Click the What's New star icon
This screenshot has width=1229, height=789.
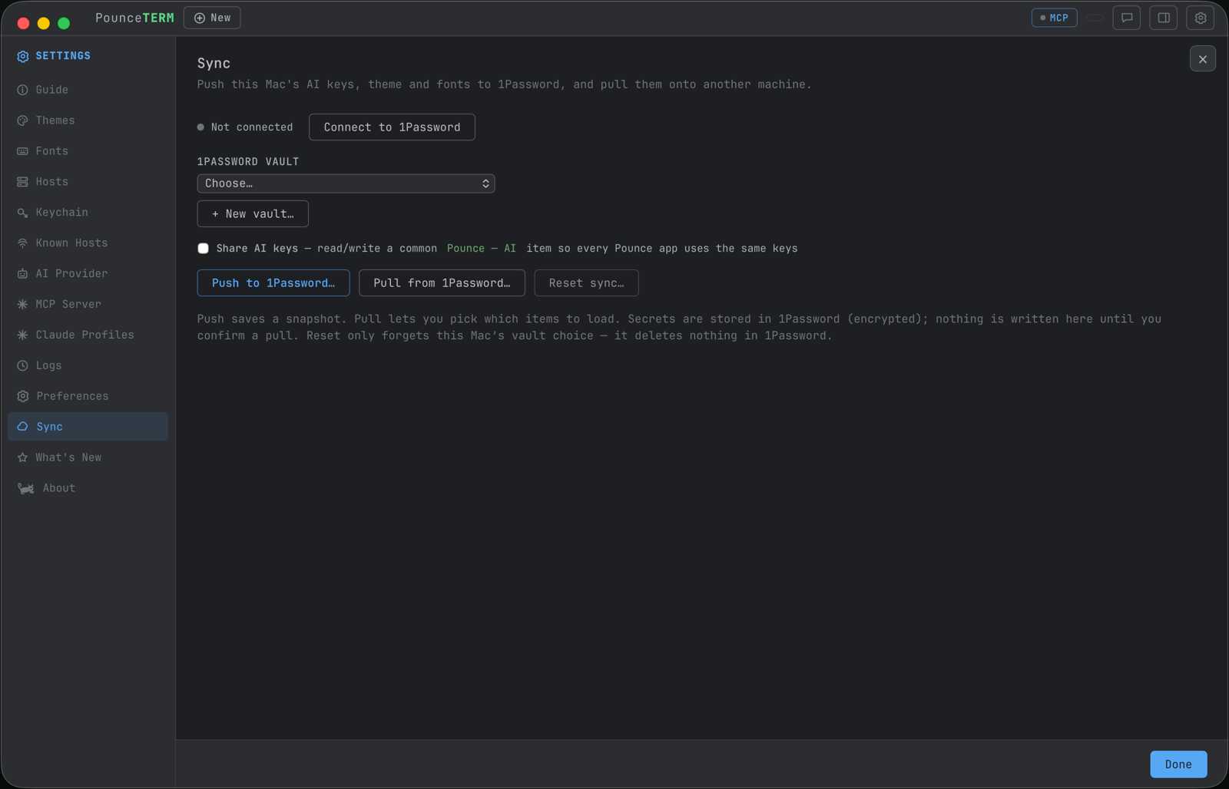[x=23, y=457]
